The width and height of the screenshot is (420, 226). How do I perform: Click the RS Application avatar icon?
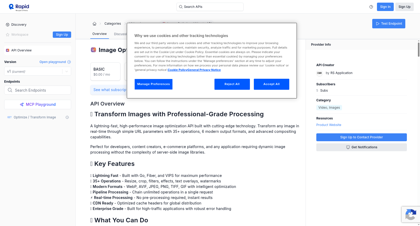(319, 73)
